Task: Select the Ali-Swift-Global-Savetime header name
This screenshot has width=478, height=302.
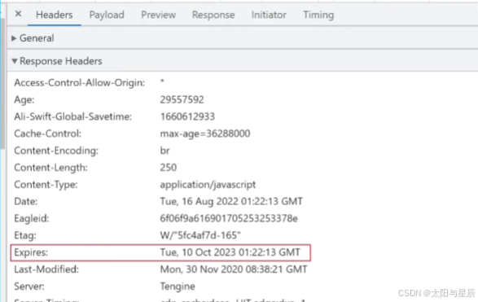Action: 72,116
